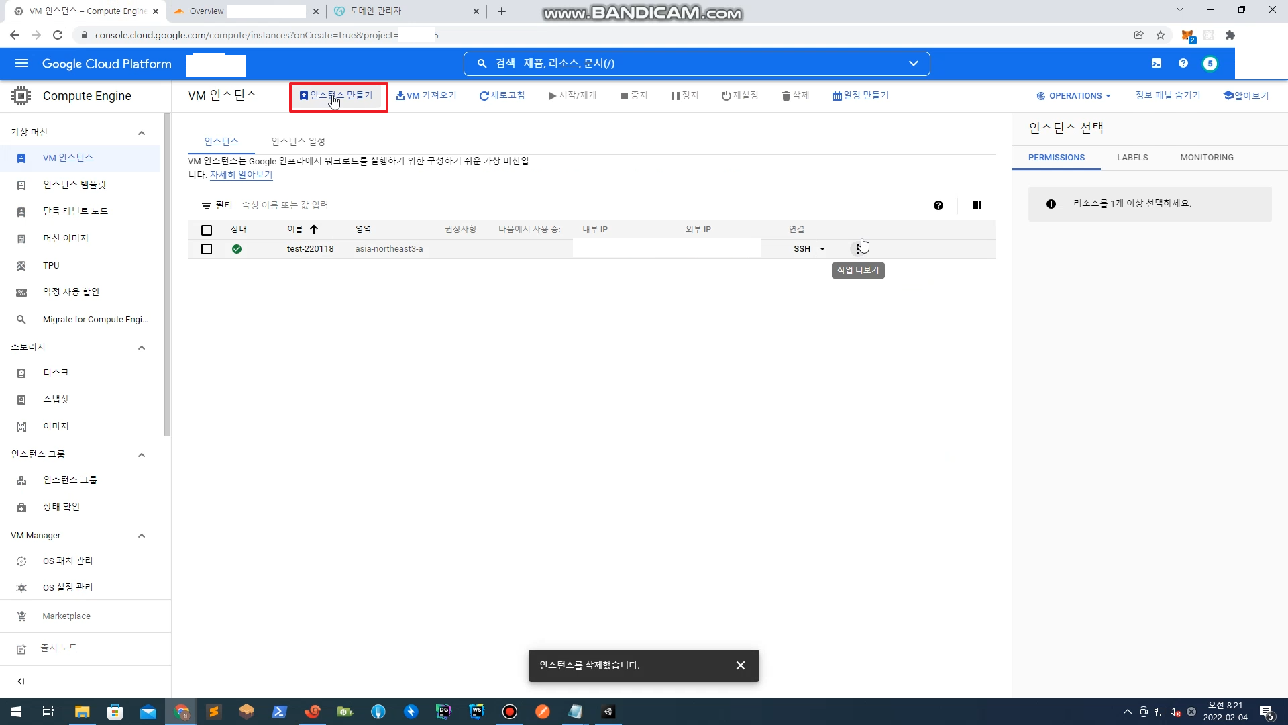Viewport: 1288px width, 725px height.
Task: Open the Cloud Shell terminal icon
Action: click(x=1156, y=63)
